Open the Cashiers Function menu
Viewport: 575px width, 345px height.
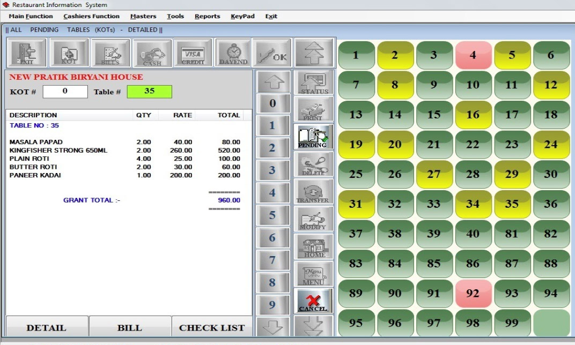point(91,17)
